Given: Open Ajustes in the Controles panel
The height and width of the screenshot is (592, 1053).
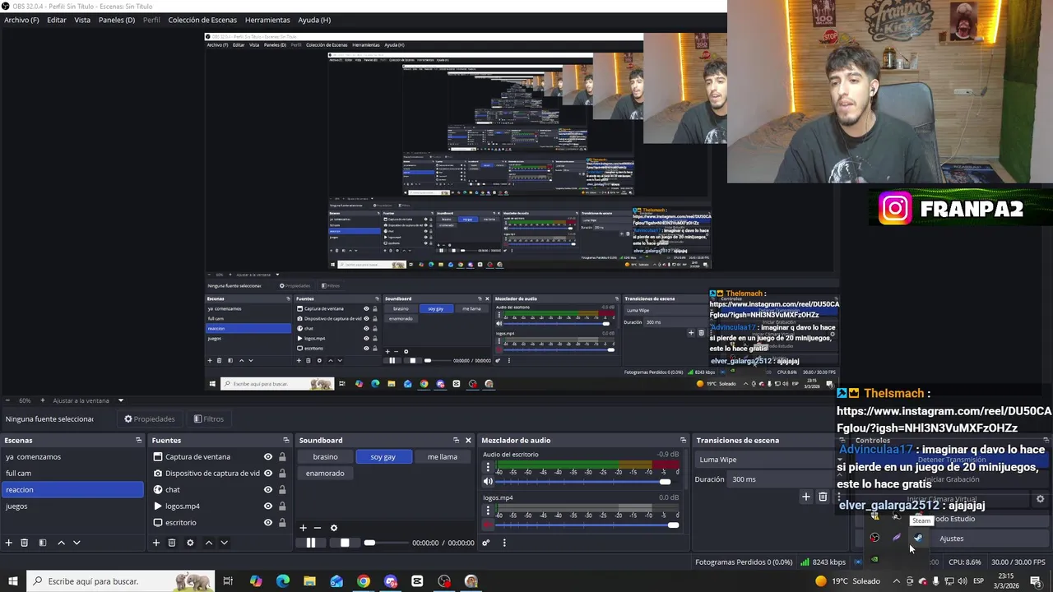Looking at the screenshot, I should (952, 539).
